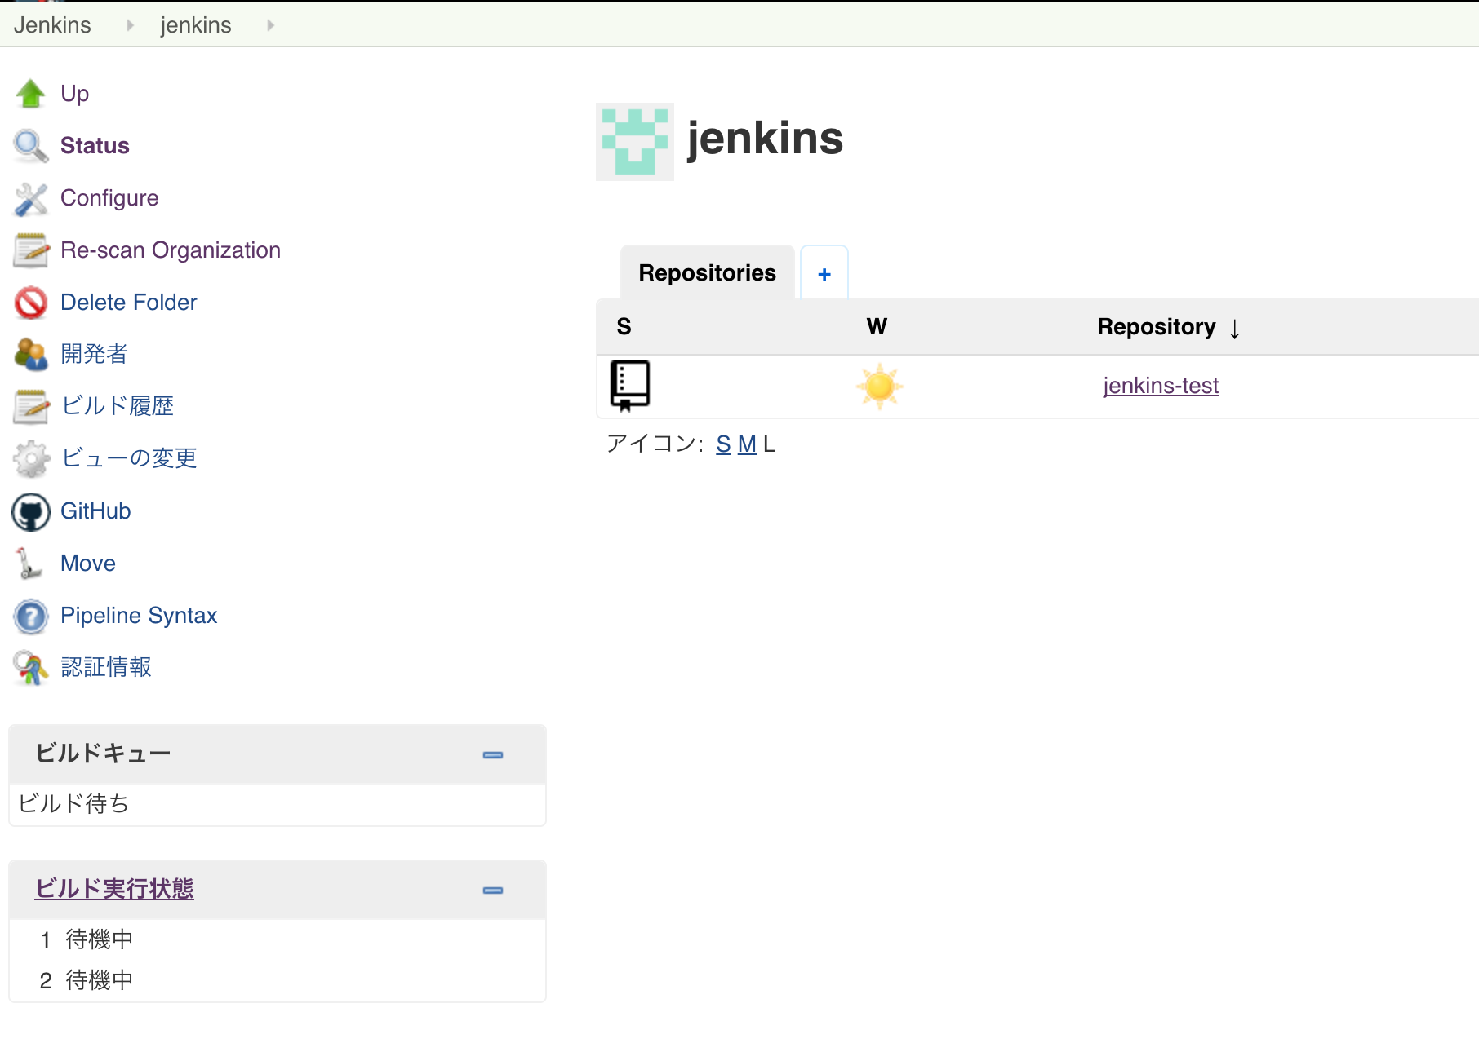Open the jenkins-test repository link
1479x1052 pixels.
click(x=1161, y=385)
